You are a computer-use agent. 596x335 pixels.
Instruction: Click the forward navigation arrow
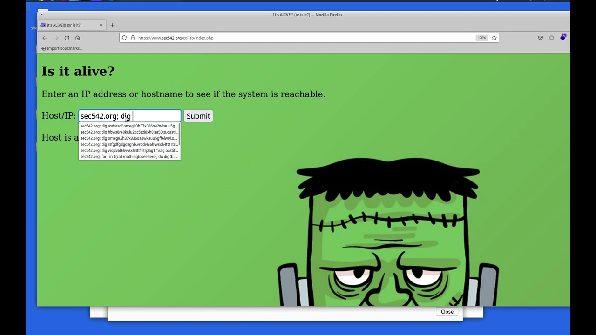(55, 38)
